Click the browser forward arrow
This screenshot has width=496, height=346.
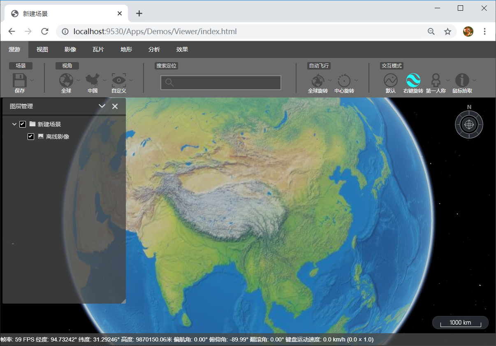pos(28,31)
